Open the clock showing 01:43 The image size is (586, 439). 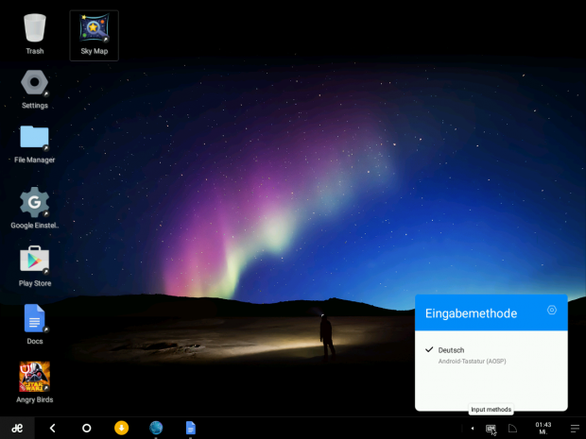tap(543, 428)
